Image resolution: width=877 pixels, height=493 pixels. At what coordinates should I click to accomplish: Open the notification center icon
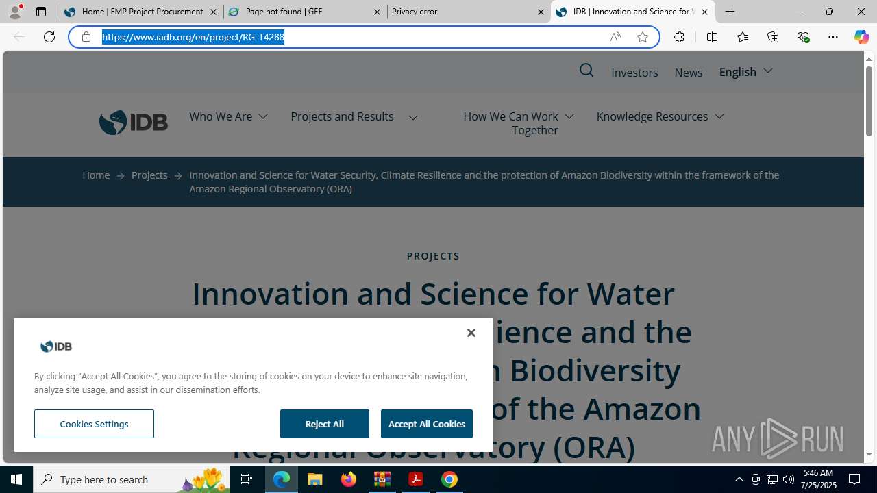[855, 479]
